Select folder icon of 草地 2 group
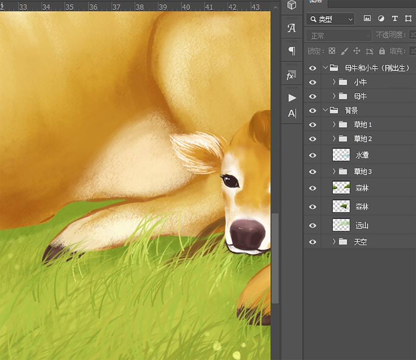The image size is (416, 360). (x=343, y=138)
